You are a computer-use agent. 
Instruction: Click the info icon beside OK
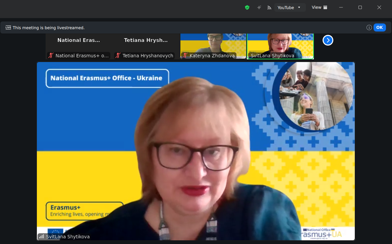coord(369,27)
